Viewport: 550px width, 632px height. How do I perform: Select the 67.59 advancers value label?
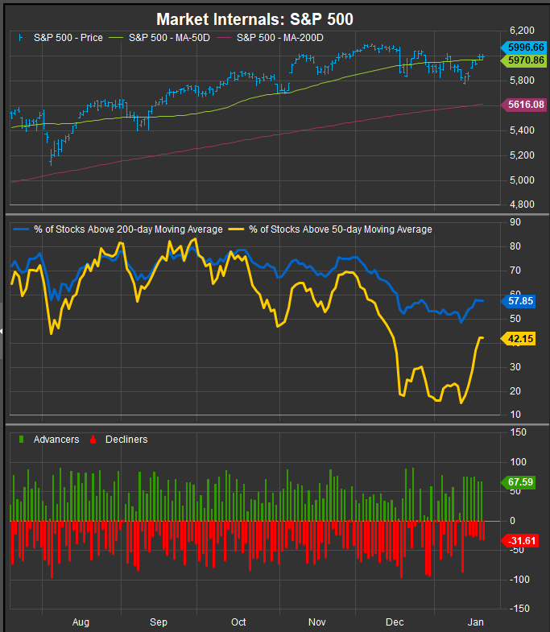click(518, 482)
